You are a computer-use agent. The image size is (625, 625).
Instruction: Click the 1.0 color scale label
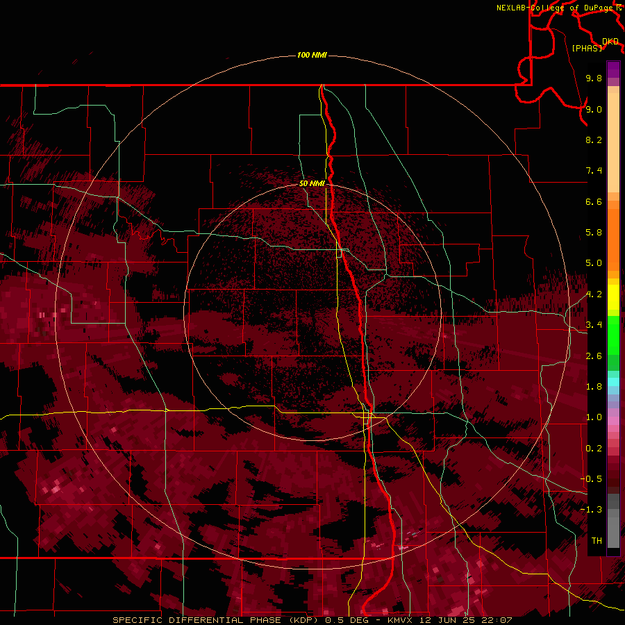pos(594,417)
